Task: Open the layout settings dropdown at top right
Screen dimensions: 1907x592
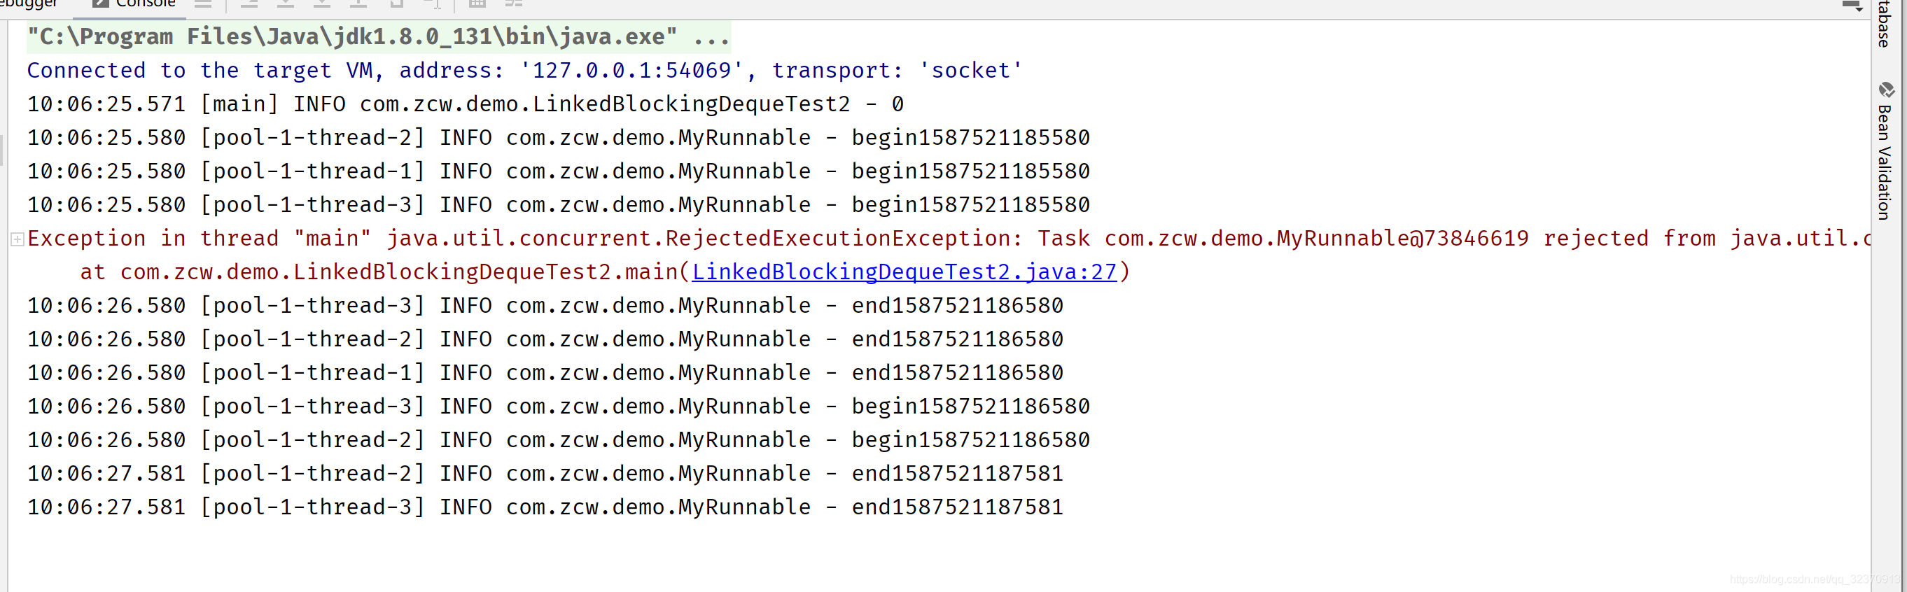Action: (1852, 7)
